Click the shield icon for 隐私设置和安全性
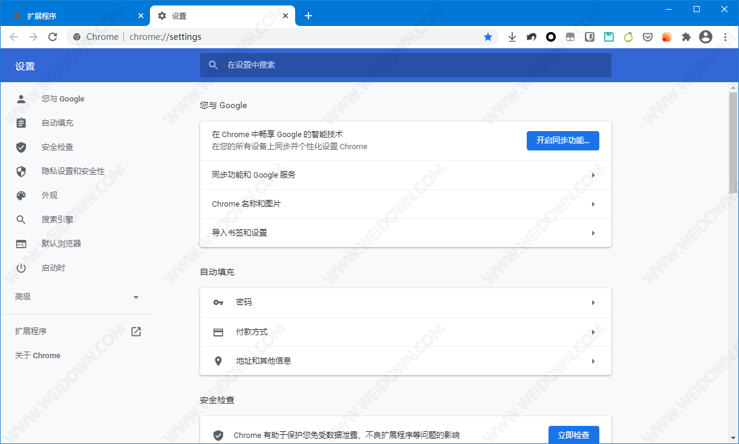 pyautogui.click(x=21, y=171)
